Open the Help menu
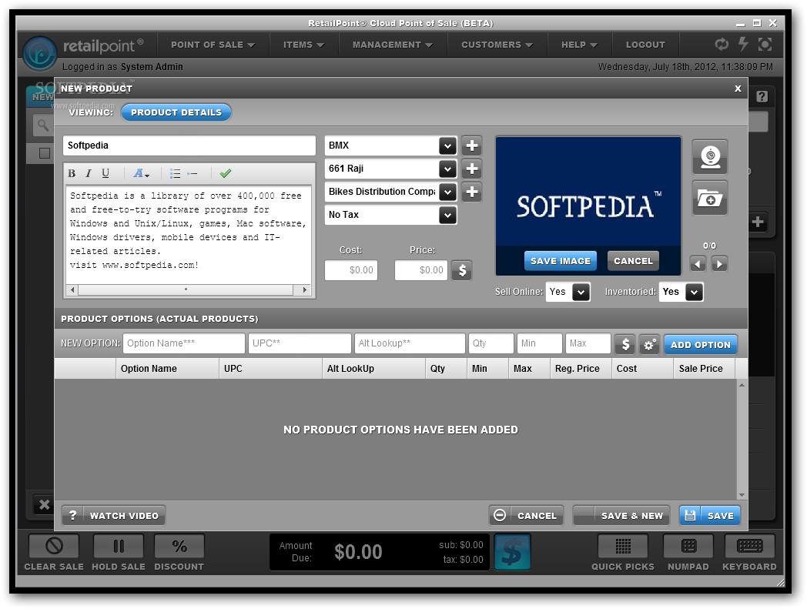Viewport: 807px width, 609px height. click(x=580, y=45)
